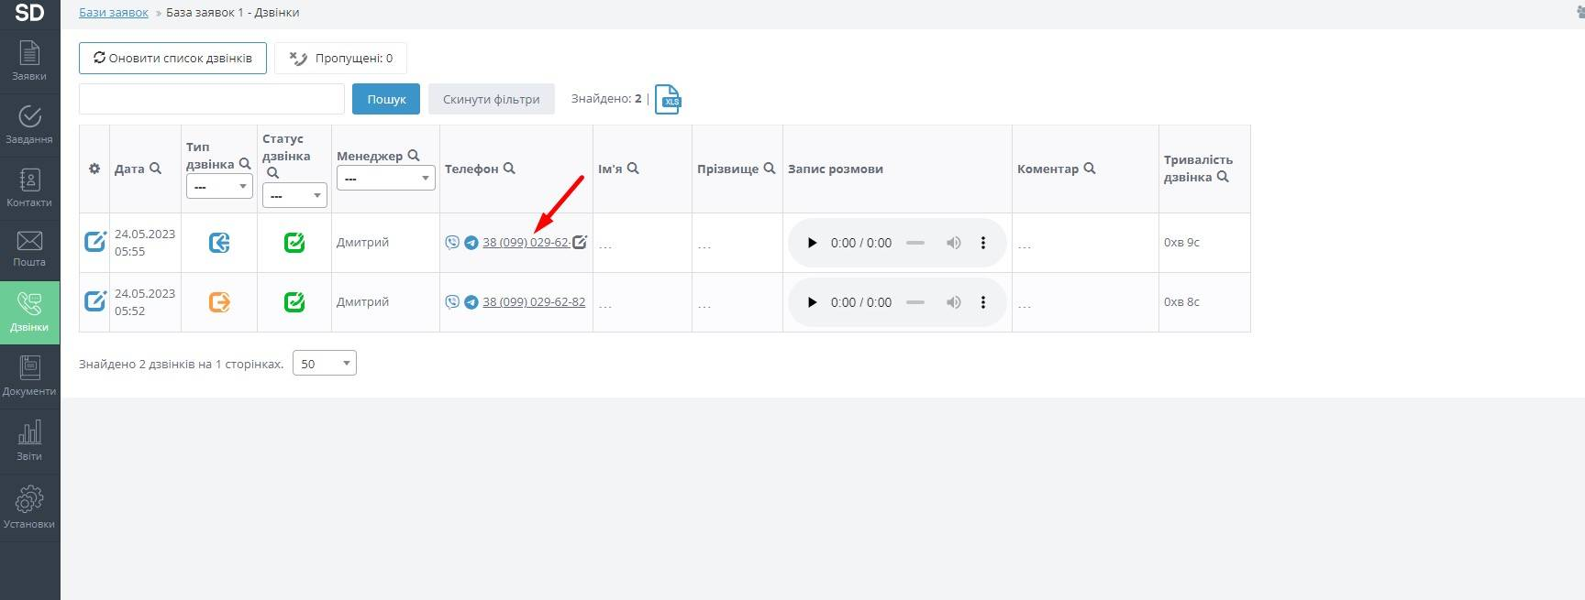Mute audio in second call recording
This screenshot has height=600, width=1585.
tap(954, 302)
